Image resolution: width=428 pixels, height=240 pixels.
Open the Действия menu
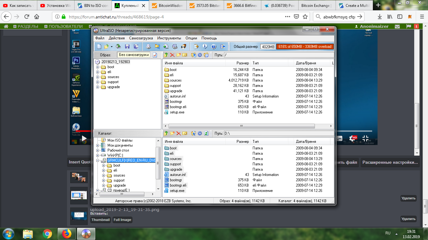117,38
